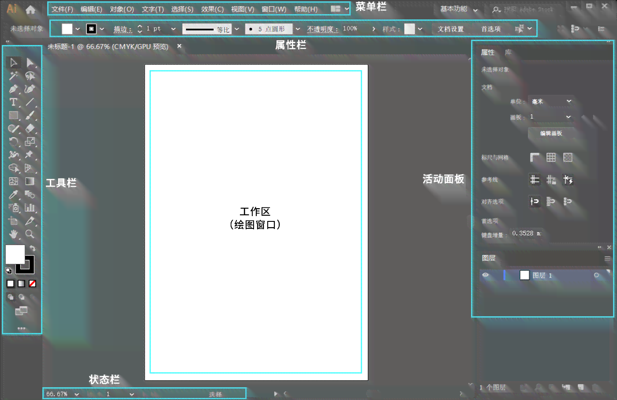Select the Blend tool
This screenshot has height=400, width=617.
pos(30,194)
